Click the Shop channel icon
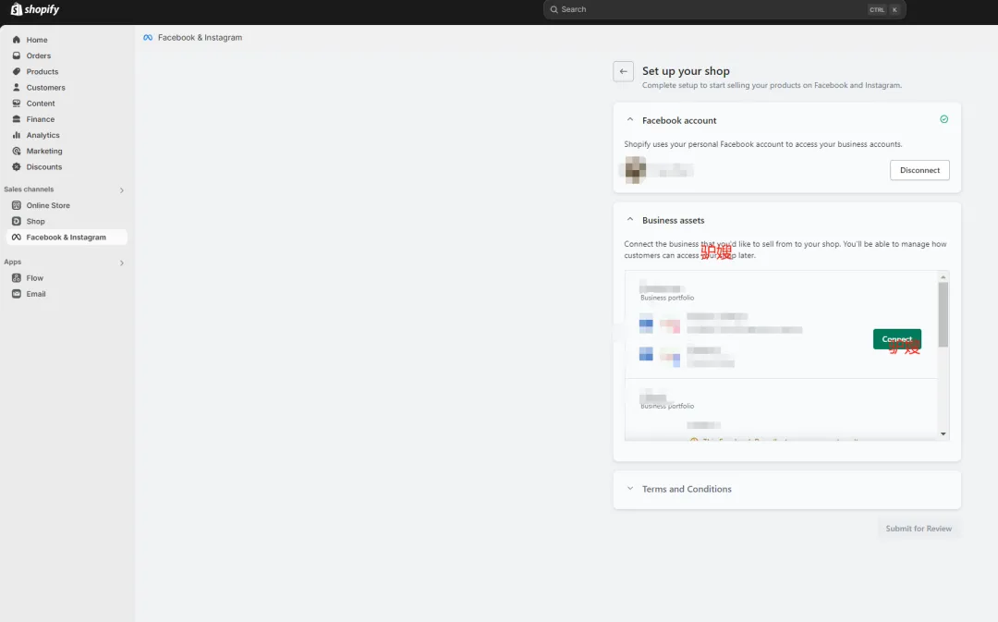Screen dimensions: 998x622 (17, 221)
